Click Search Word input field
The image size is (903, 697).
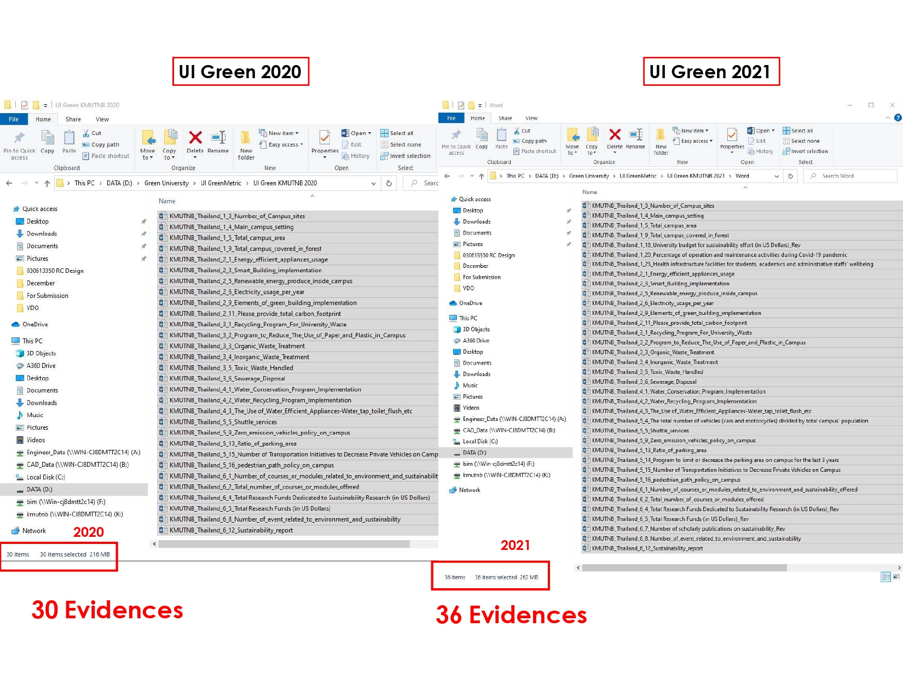[x=851, y=176]
